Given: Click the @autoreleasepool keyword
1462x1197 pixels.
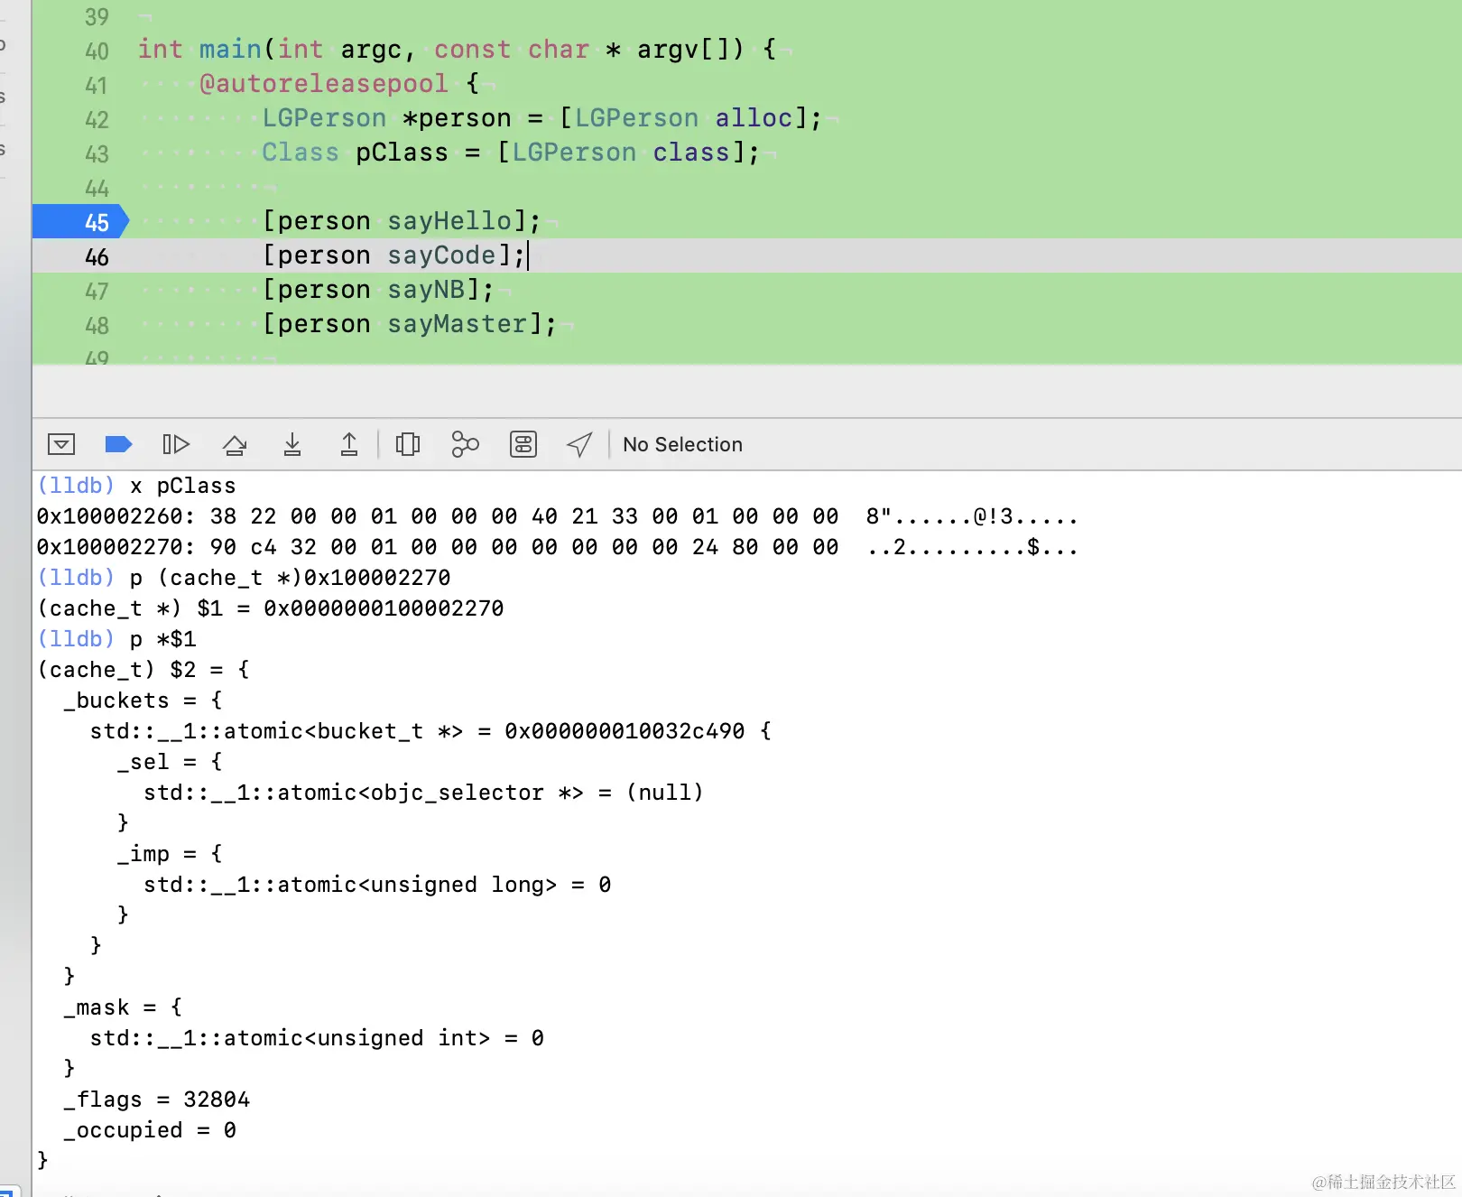Looking at the screenshot, I should coord(324,84).
